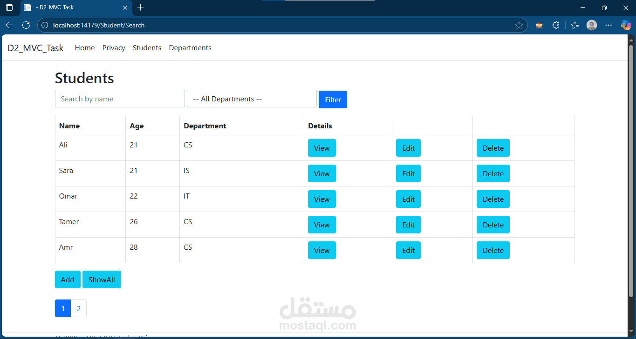Open the Students nav item
This screenshot has height=339, width=636.
pos(147,48)
